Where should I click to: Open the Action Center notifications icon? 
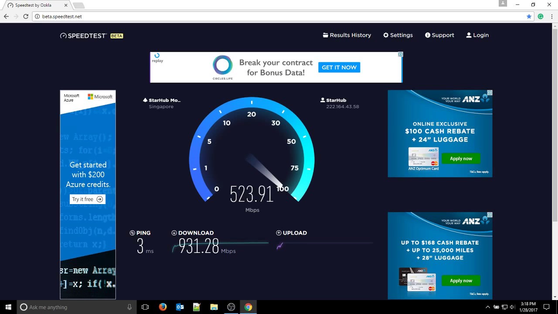(547, 307)
